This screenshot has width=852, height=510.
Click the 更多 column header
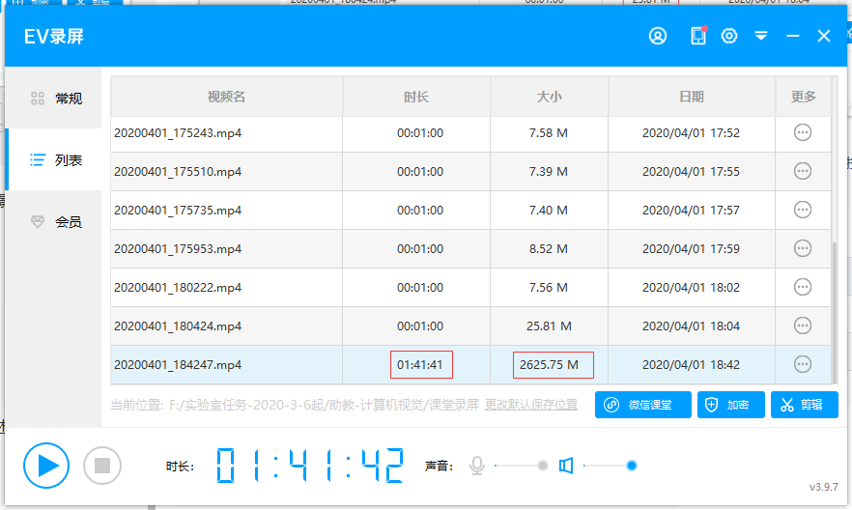click(x=803, y=97)
